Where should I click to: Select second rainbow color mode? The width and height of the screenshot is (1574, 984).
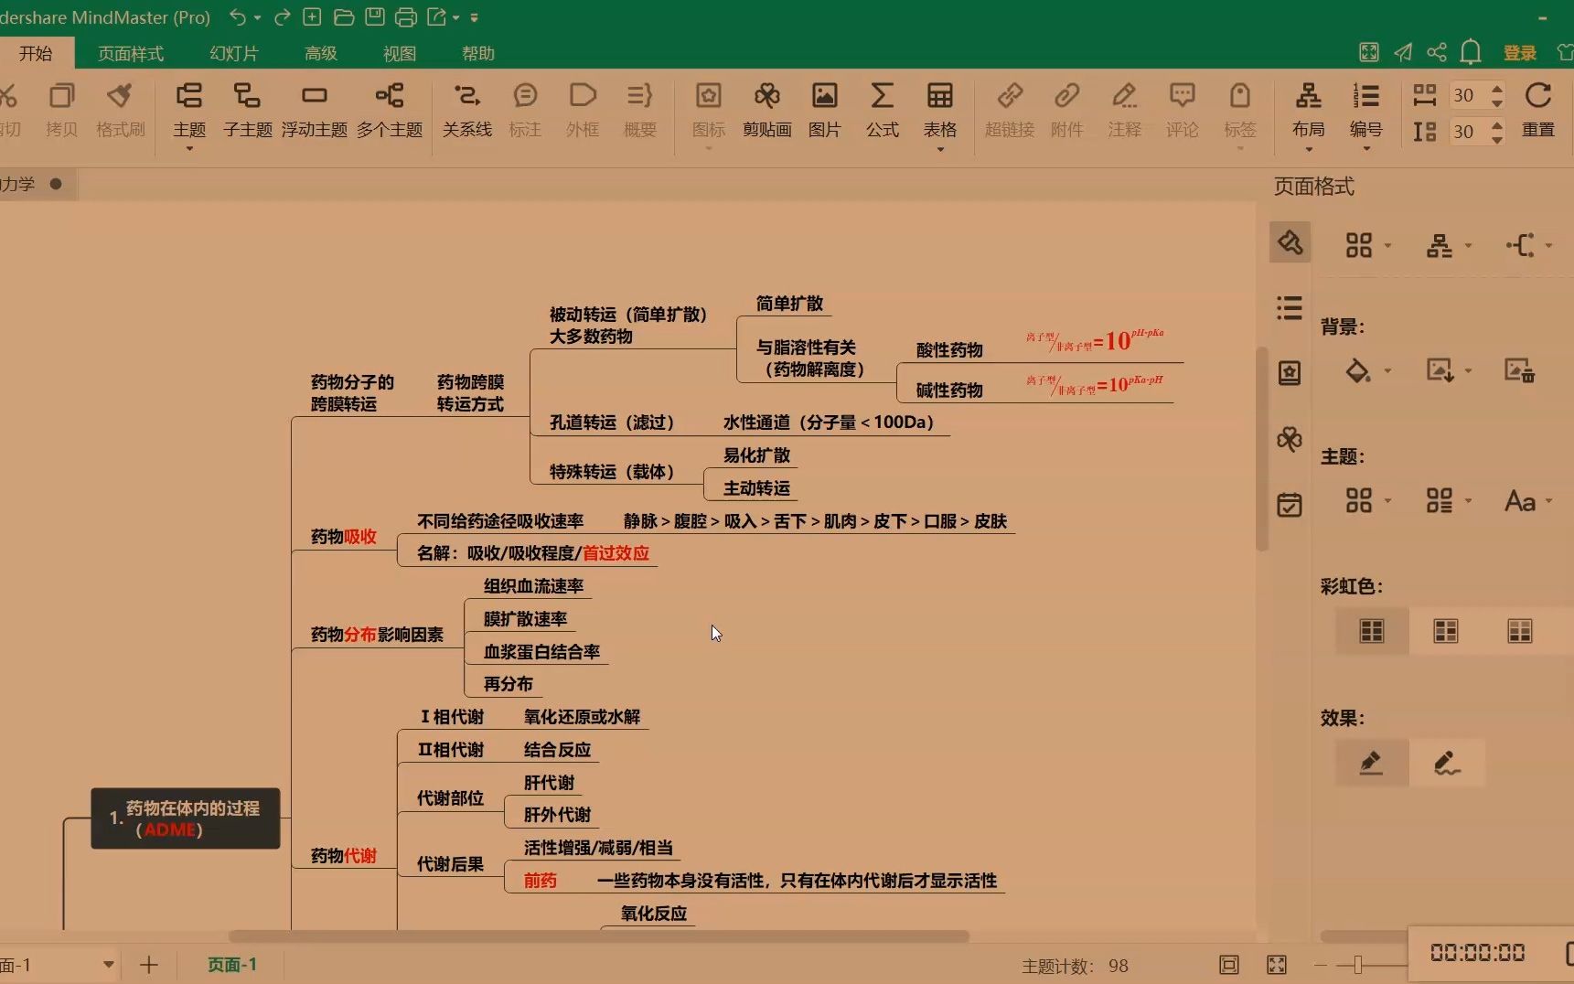1446,631
